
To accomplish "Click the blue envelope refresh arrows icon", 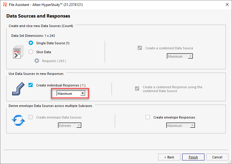I will pos(18,120).
